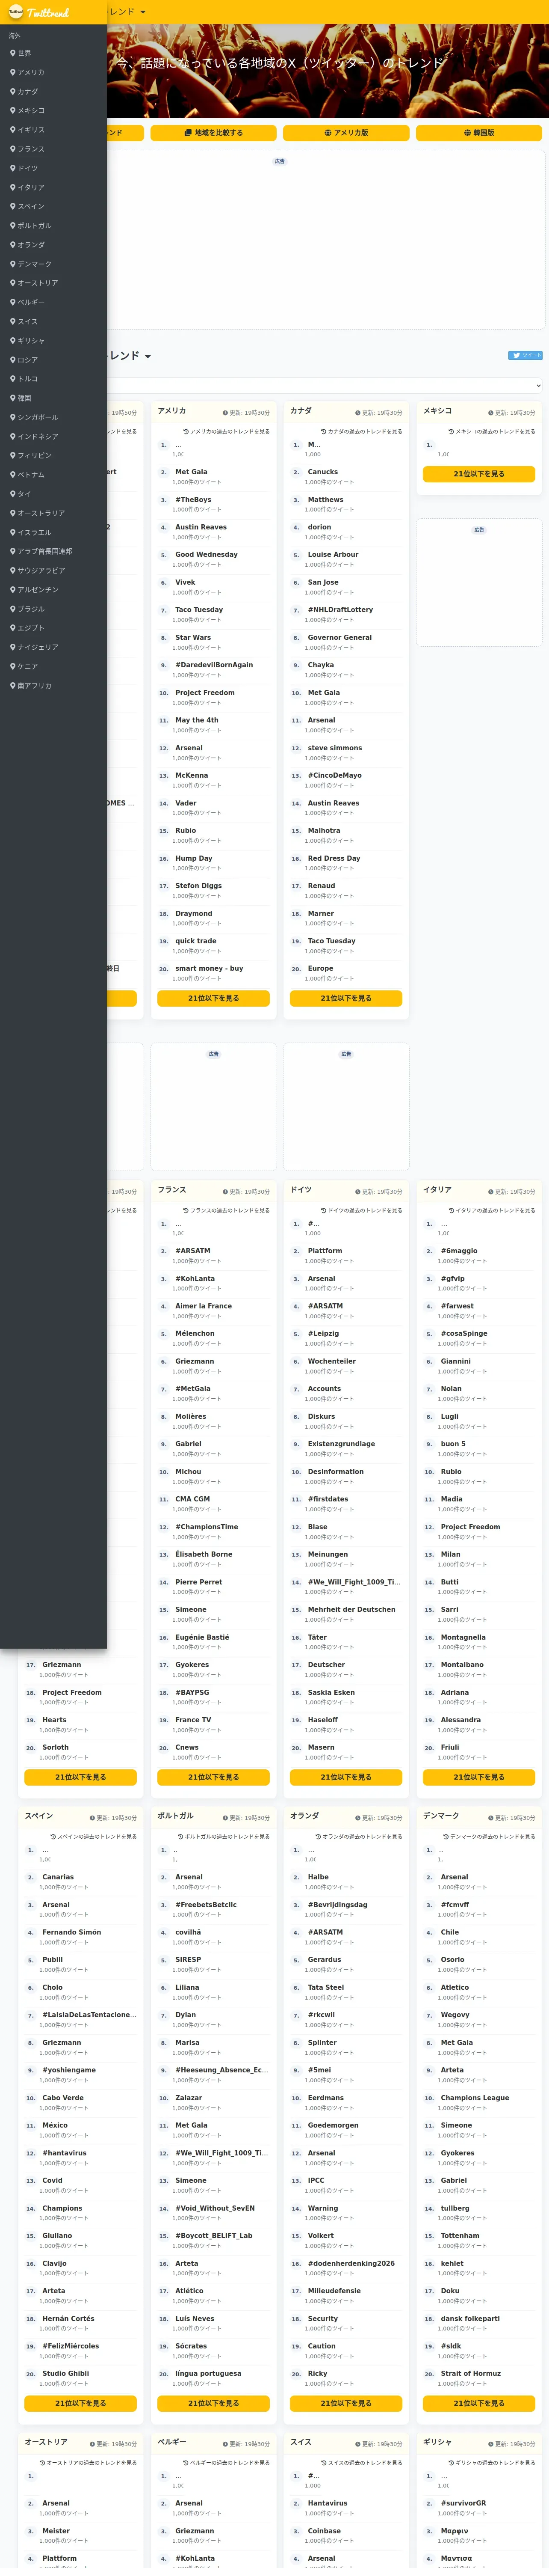Show rank 21 onward for イタリア
Screen dimensions: 549x2568
click(479, 1777)
